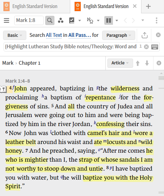Click the interlinear display icon

click(90, 20)
